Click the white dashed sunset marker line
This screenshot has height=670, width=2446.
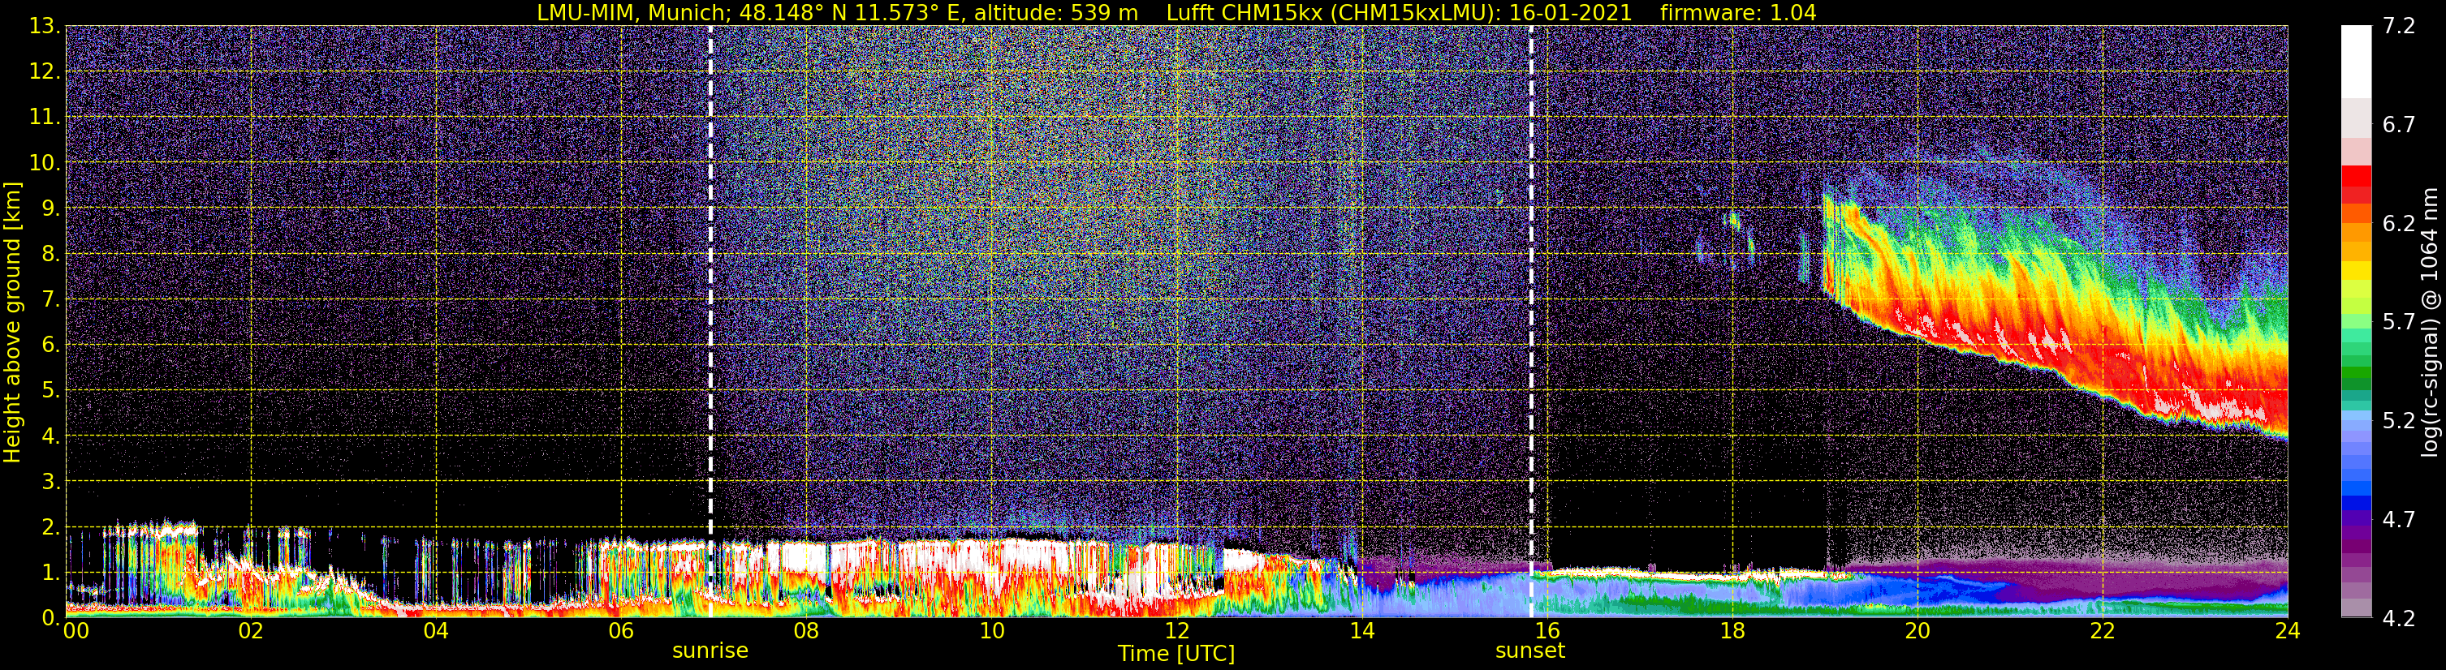tap(1532, 322)
